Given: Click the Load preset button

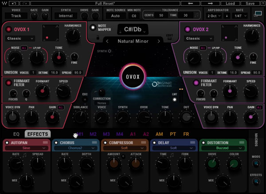Looking at the screenshot, I should click(230, 3).
